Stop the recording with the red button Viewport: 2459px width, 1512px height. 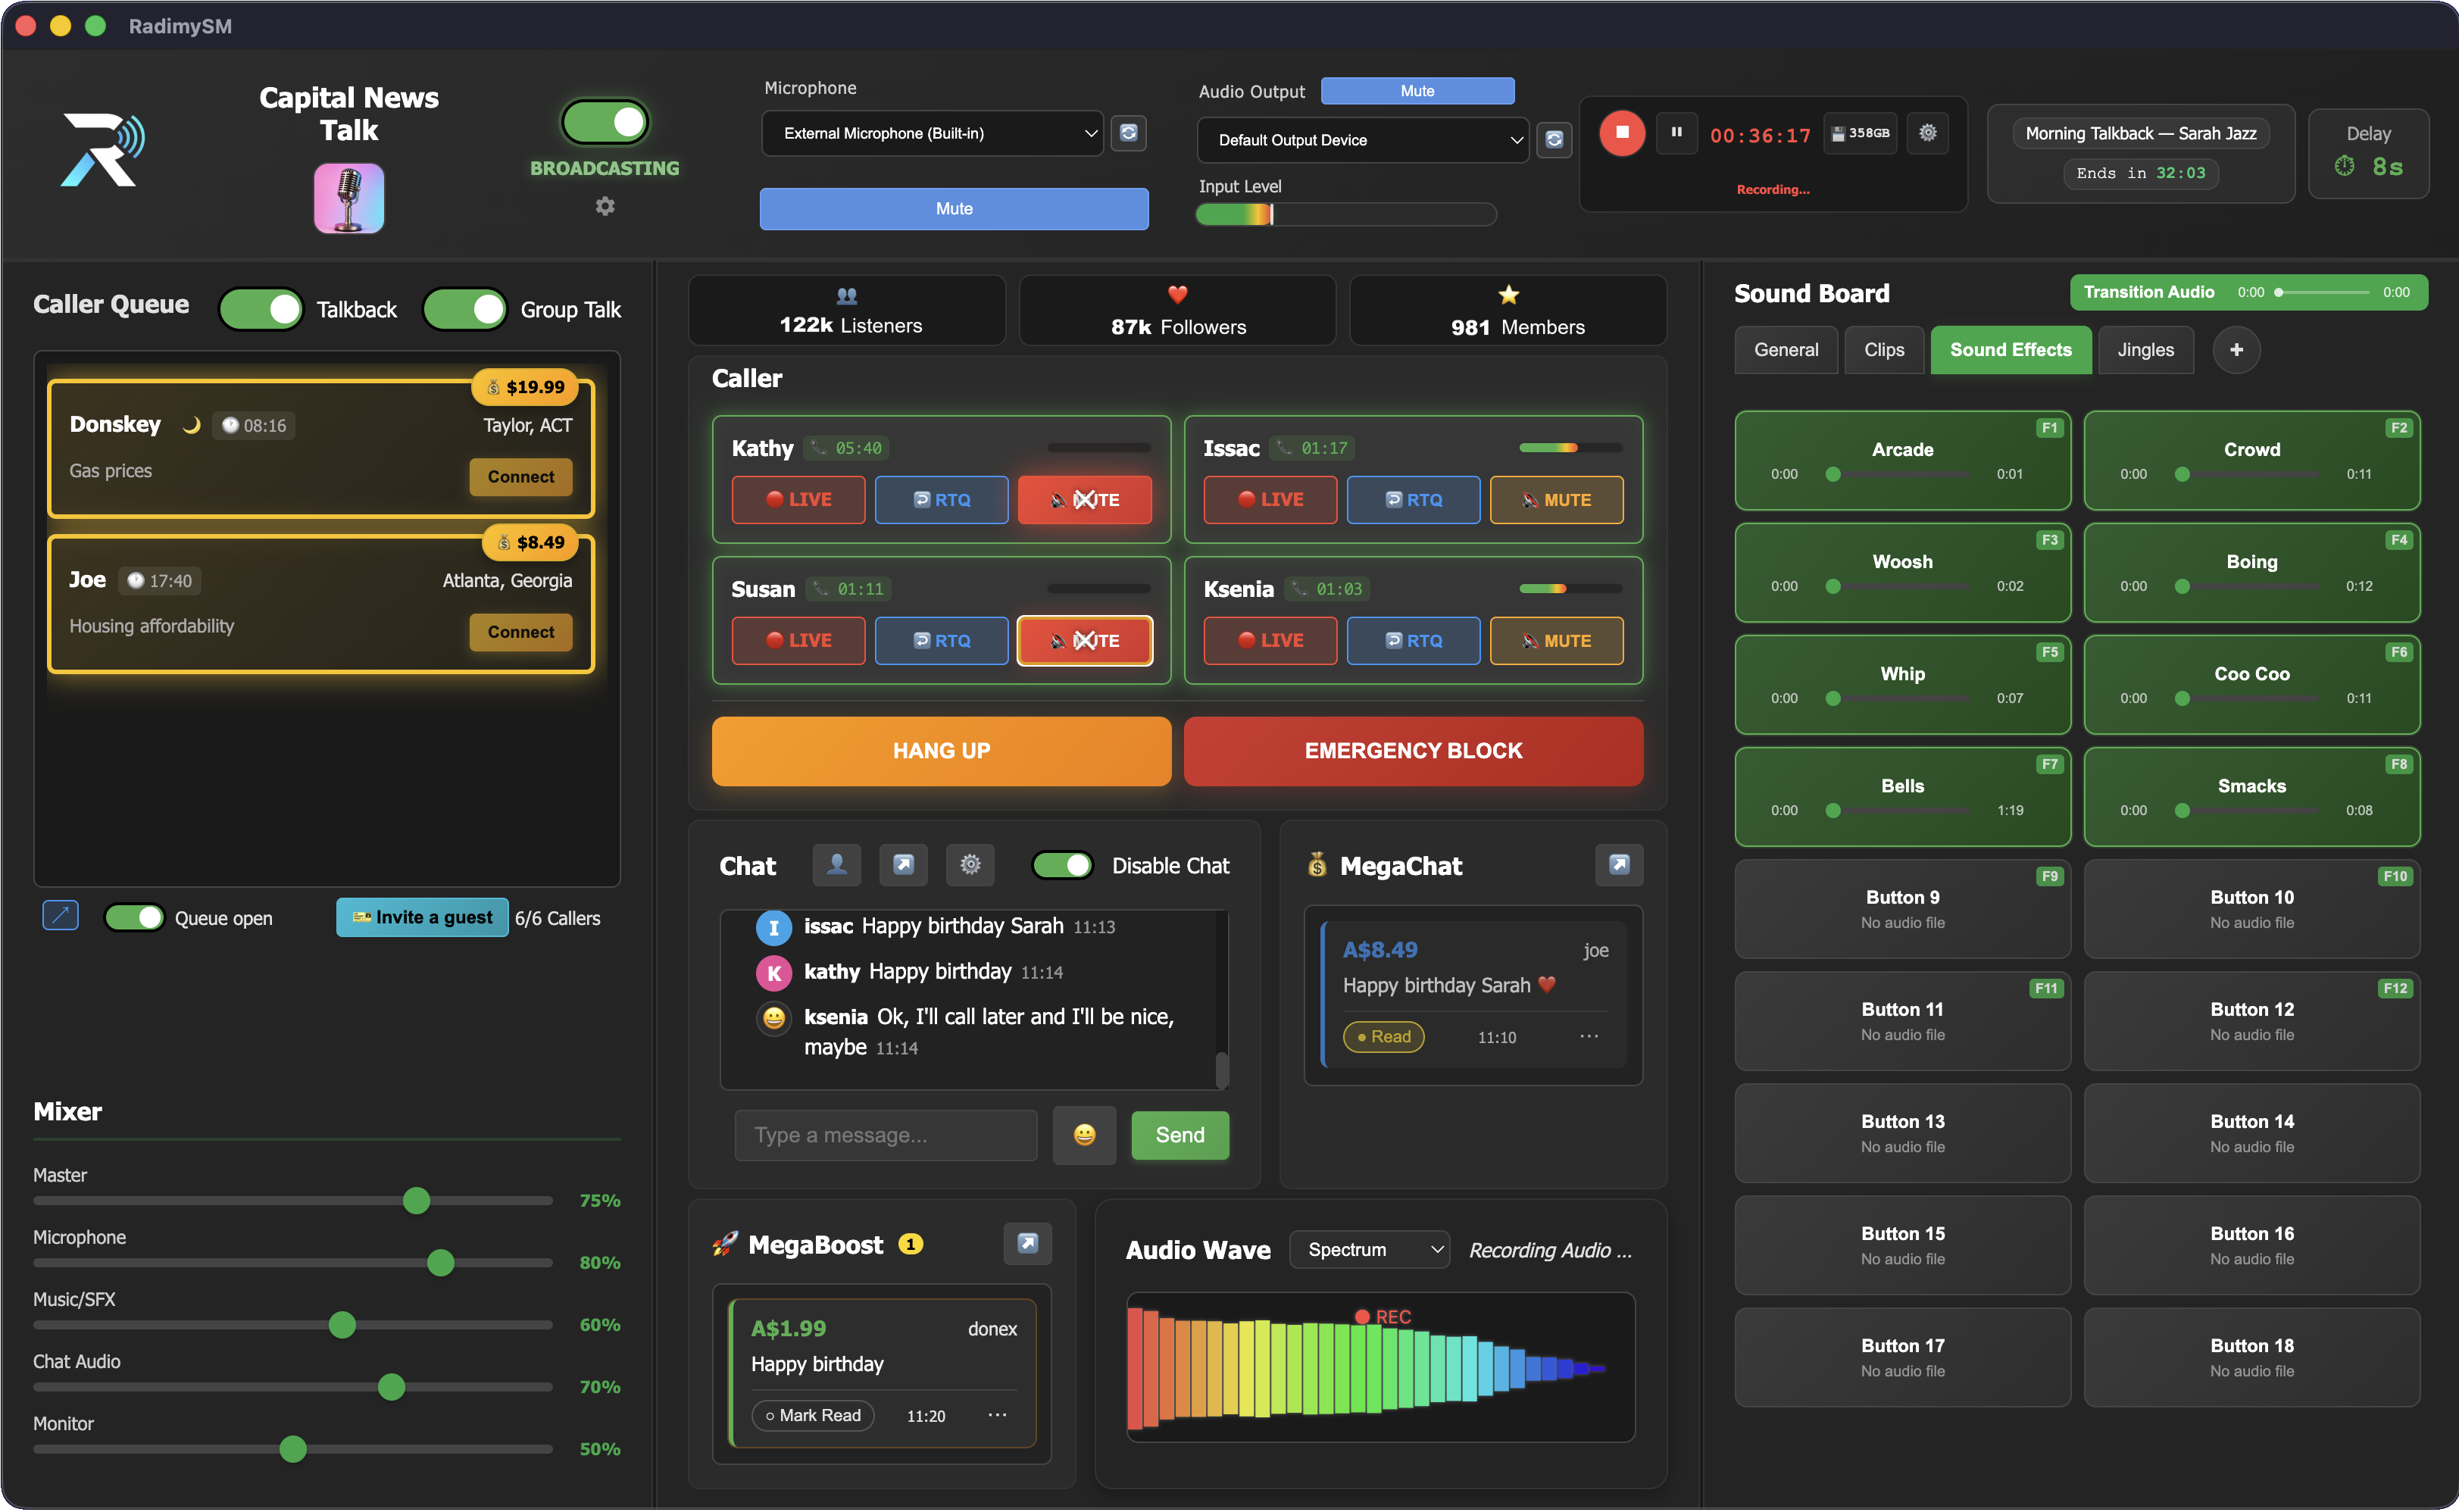[x=1621, y=132]
